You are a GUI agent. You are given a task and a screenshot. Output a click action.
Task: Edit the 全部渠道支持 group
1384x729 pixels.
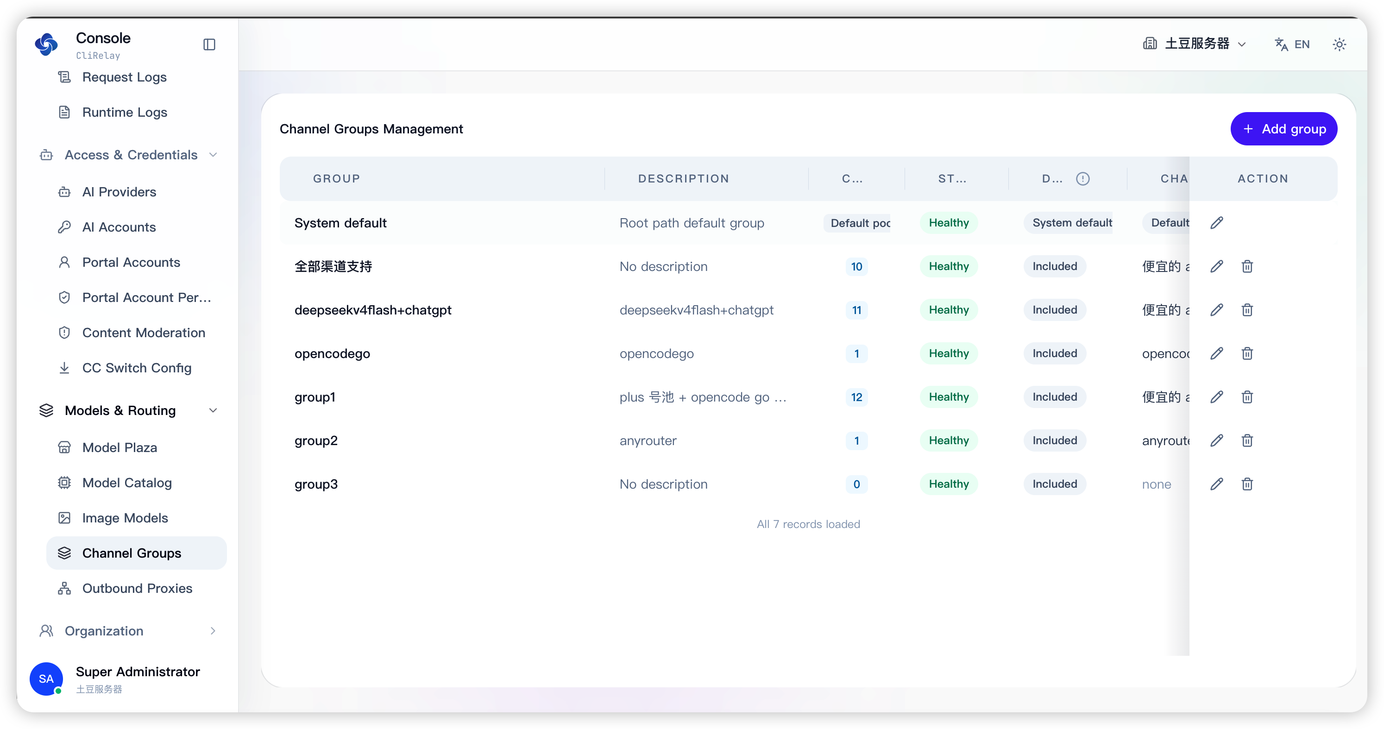(x=1217, y=266)
